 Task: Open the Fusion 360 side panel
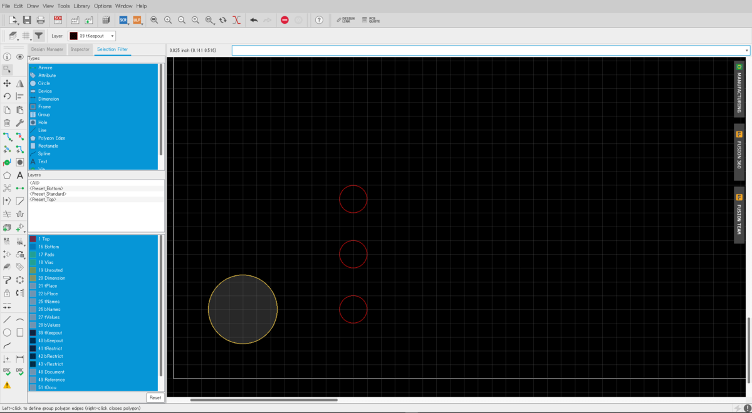click(x=739, y=151)
